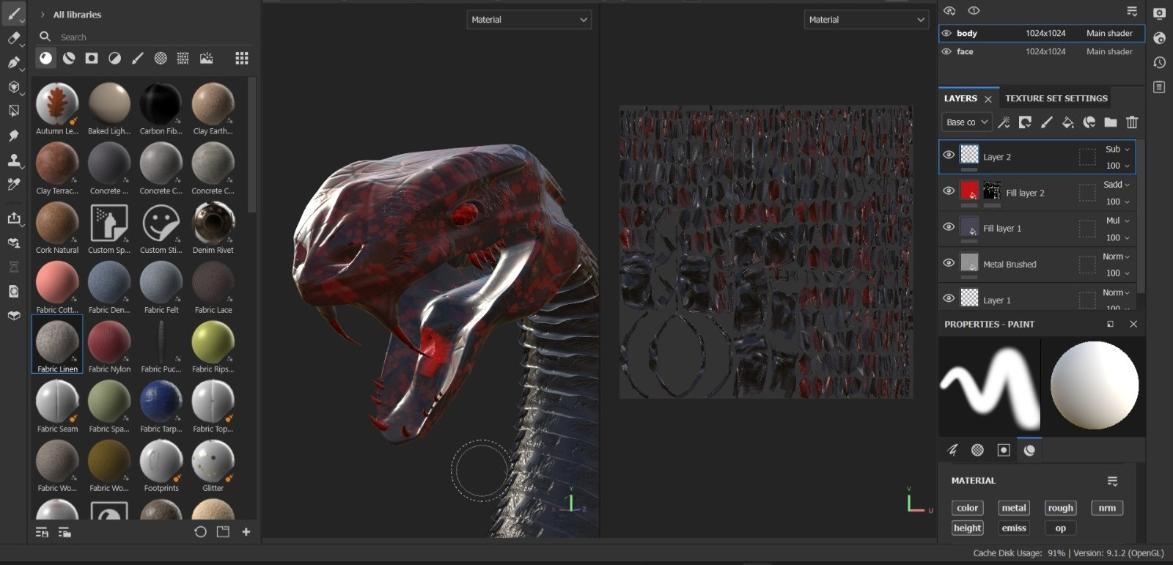Expand the All libraries tree
1173x565 pixels.
(x=43, y=15)
